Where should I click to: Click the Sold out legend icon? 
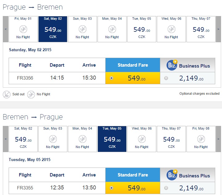6,94
